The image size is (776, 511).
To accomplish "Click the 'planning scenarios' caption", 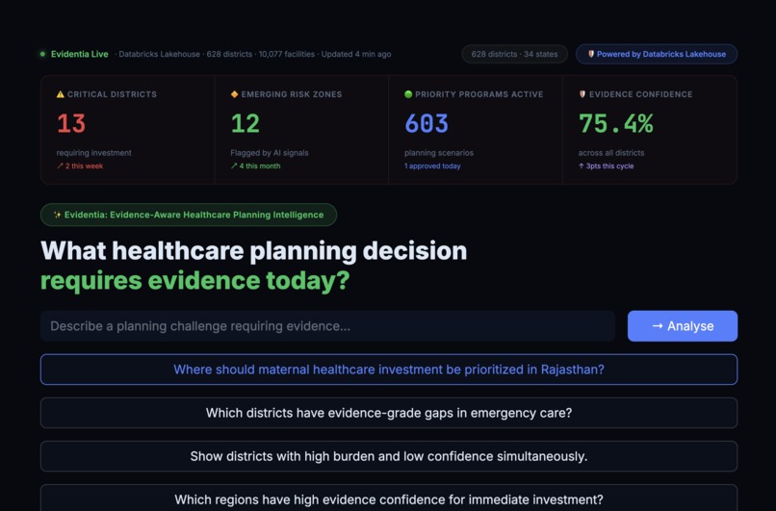I will point(439,153).
